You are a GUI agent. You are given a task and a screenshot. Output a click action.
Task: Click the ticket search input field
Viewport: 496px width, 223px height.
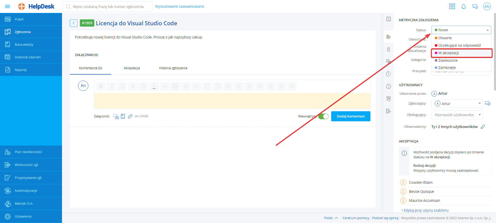[109, 7]
